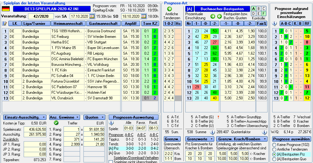Click Überrasch. Bom field 1-1-1
Image resolution: width=313 pixels, height=163 pixels.
tap(169, 159)
